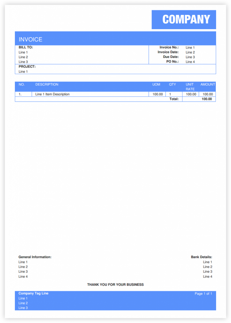Click the Company Tag Line footer text
231x323 pixels.
[33, 293]
